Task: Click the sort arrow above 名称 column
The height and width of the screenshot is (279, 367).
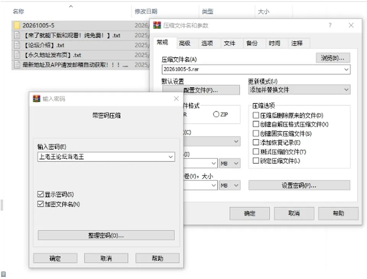Action: tap(71, 6)
